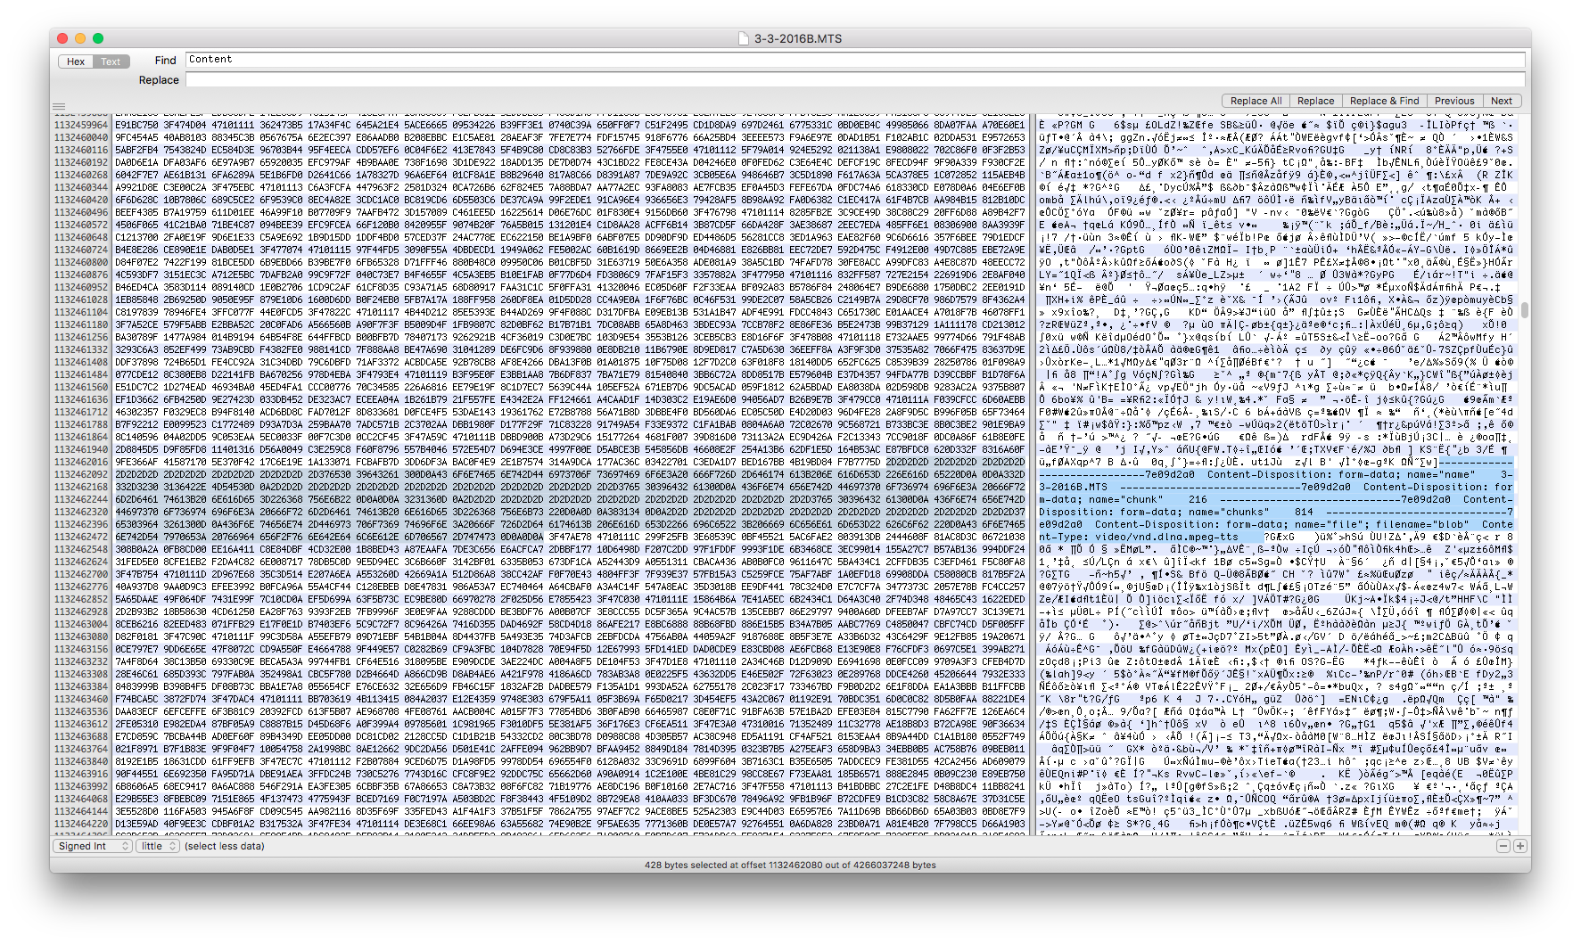
Task: Click line offset 1132460116
Action: 81,150
